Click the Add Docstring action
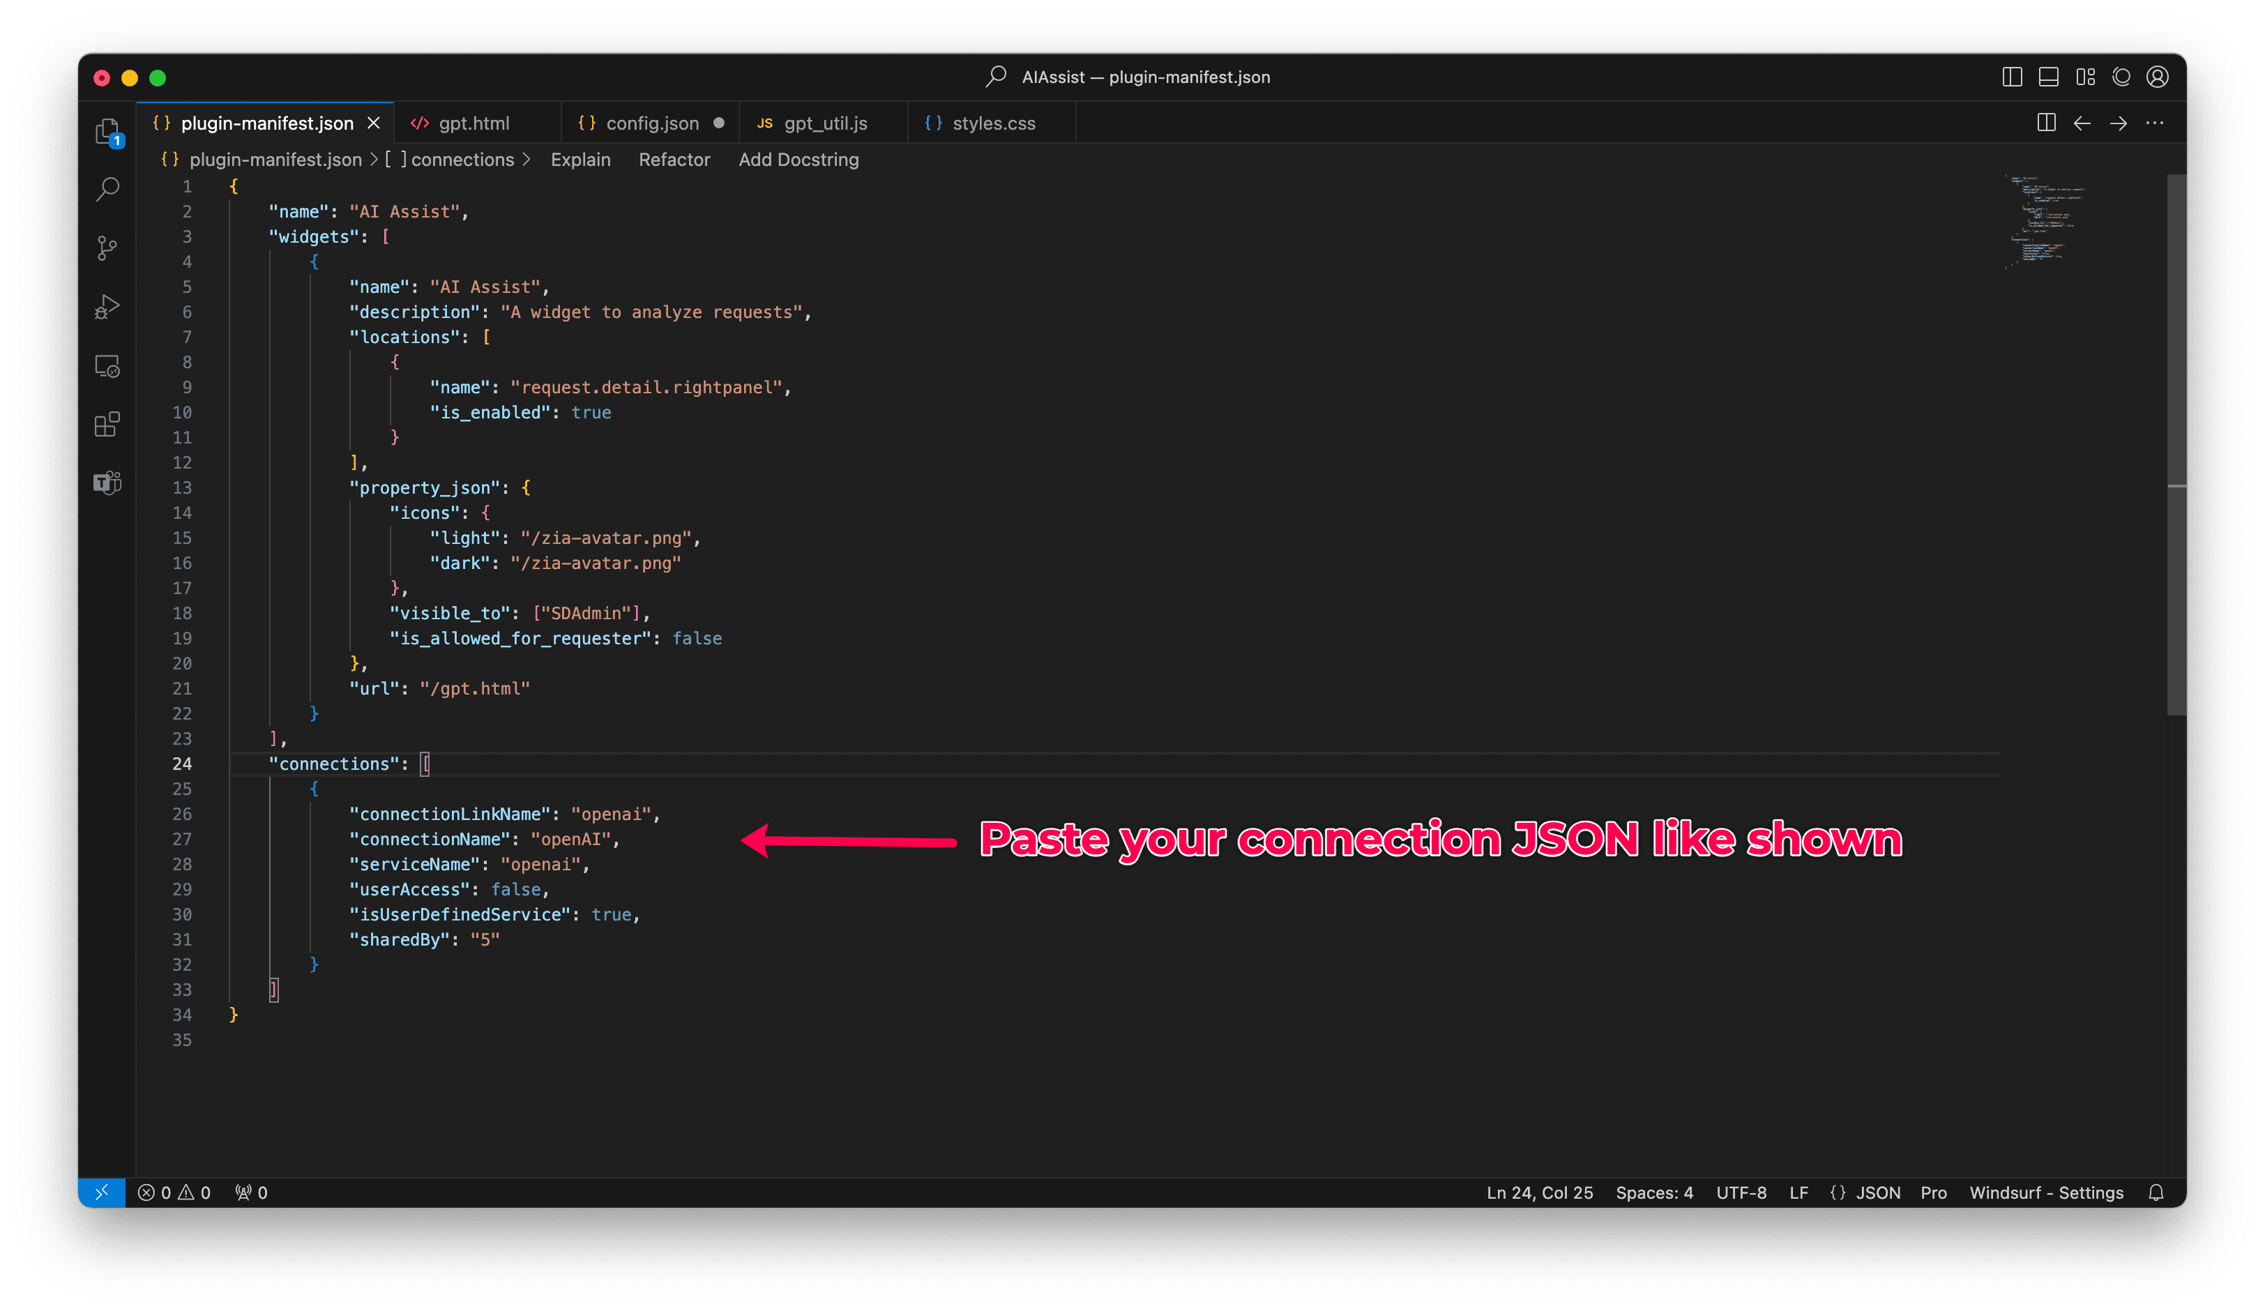The width and height of the screenshot is (2265, 1311). pos(798,160)
